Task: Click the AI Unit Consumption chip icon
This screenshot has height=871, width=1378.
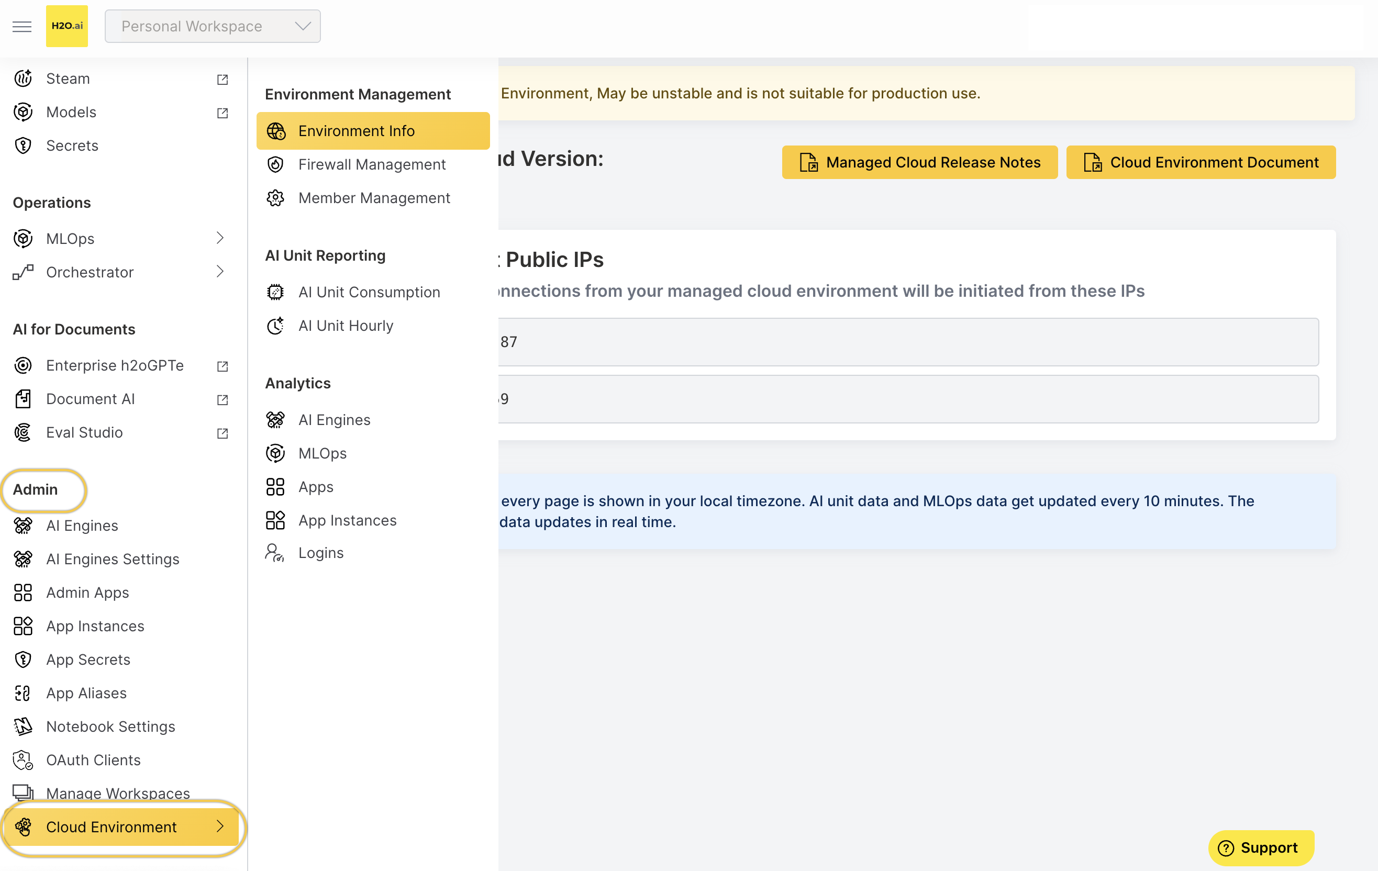Action: coord(276,293)
